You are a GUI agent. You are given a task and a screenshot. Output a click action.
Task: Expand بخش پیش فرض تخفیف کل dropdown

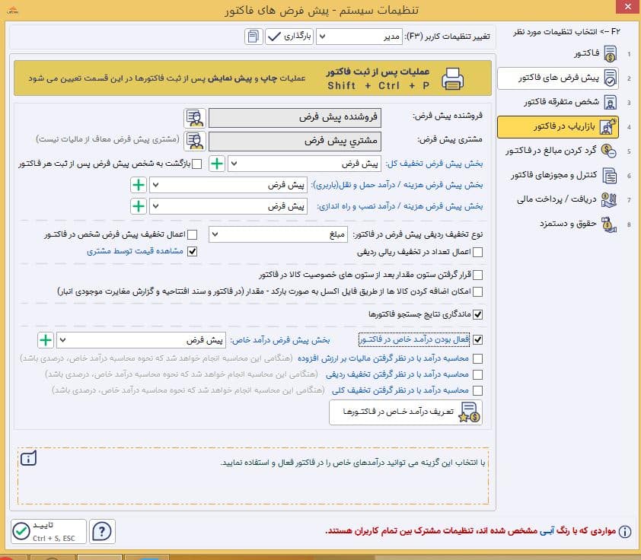(305, 164)
